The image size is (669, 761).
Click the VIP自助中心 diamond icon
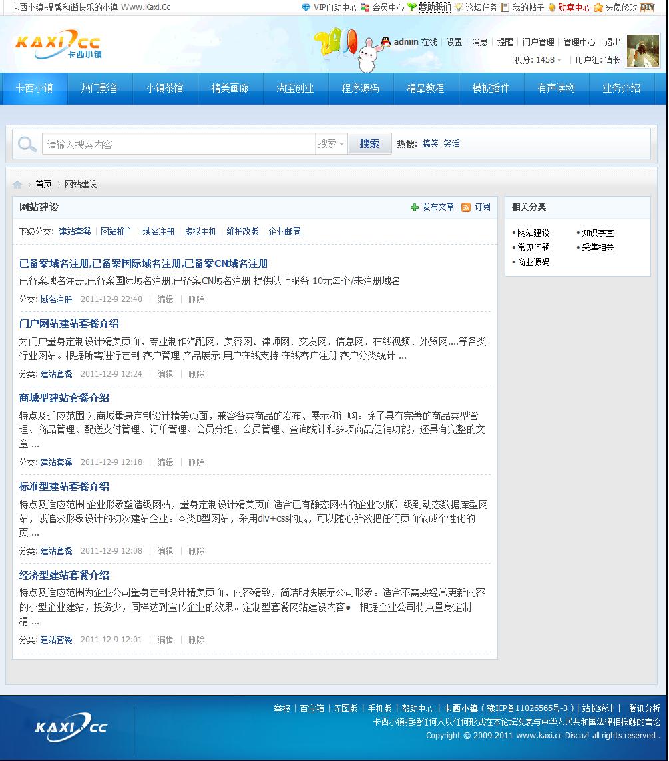pos(306,7)
